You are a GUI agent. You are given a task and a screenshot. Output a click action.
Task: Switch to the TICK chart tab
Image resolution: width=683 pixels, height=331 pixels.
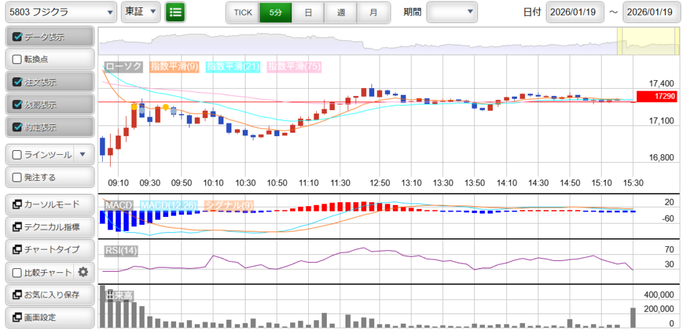click(x=243, y=13)
